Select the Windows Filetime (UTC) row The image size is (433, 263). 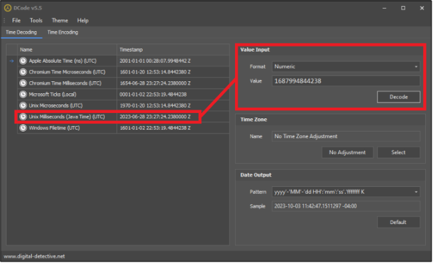coord(123,128)
